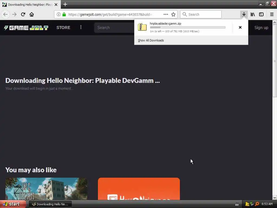
Task: Cancel the hnplayabledevgamm.zip download
Action: pos(240,27)
